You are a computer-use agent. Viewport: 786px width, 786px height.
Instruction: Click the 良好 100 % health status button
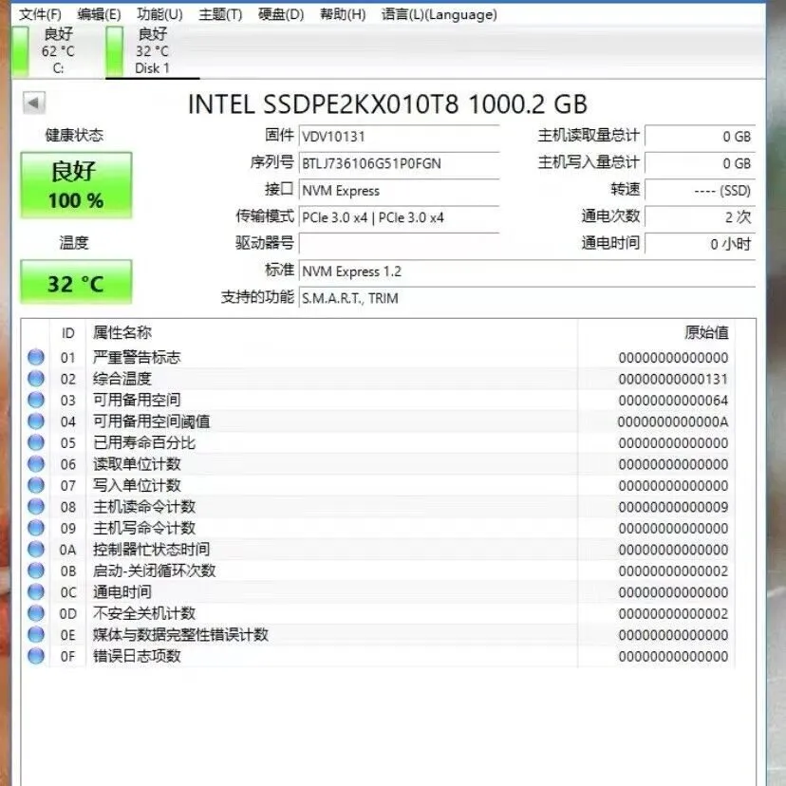(76, 185)
